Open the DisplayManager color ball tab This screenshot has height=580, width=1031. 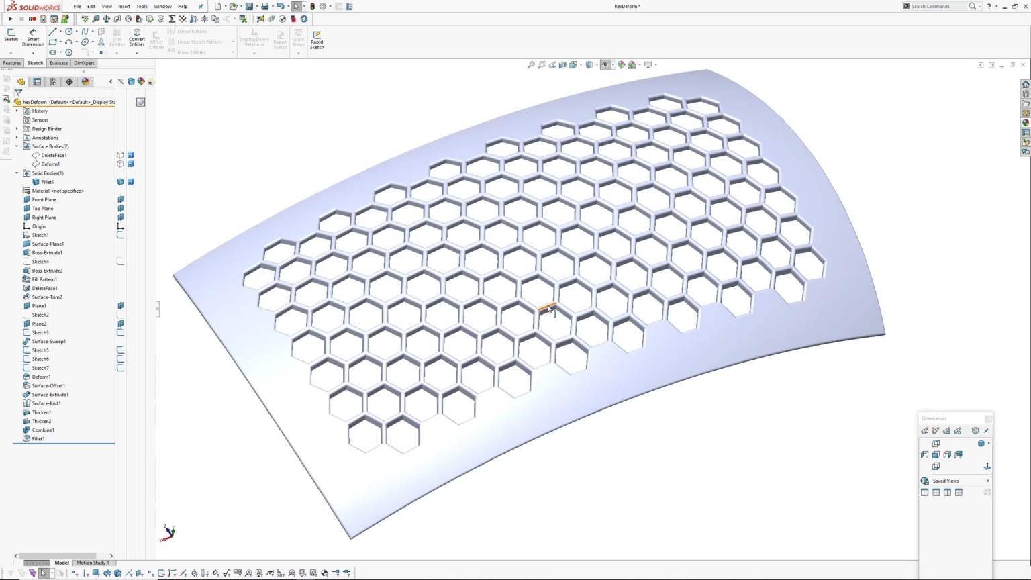pyautogui.click(x=85, y=82)
